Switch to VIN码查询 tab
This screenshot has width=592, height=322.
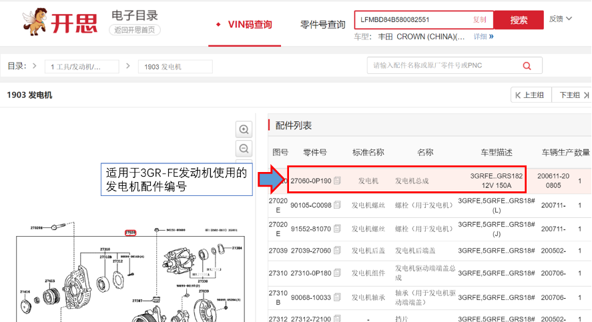250,25
